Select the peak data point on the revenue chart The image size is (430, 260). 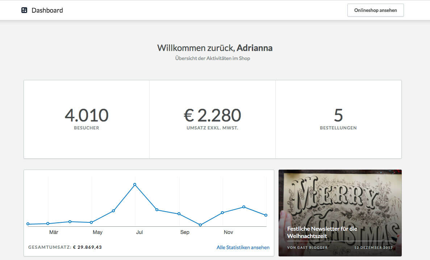coord(135,185)
